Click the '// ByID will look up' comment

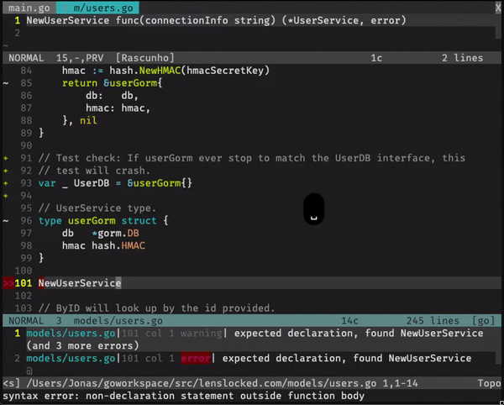pyautogui.click(x=156, y=308)
